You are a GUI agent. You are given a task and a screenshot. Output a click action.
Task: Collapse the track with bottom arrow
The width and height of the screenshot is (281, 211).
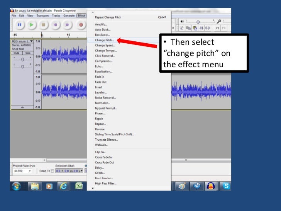[22, 107]
